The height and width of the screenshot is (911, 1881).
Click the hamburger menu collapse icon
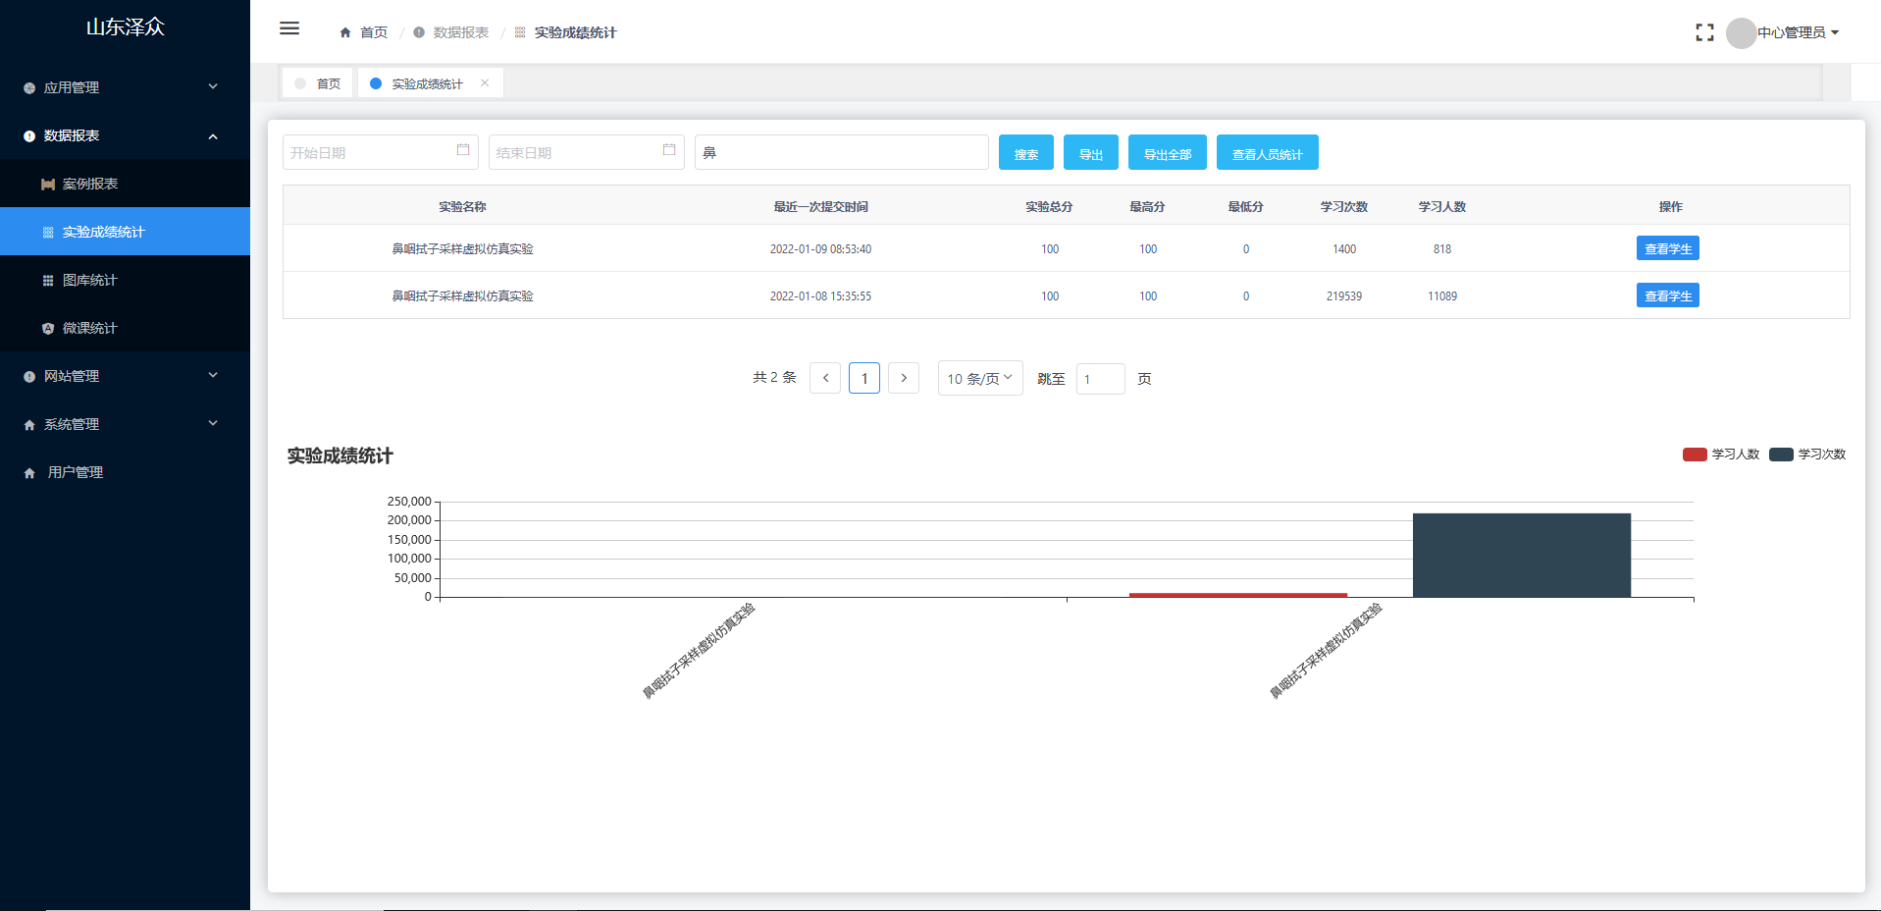coord(289,28)
